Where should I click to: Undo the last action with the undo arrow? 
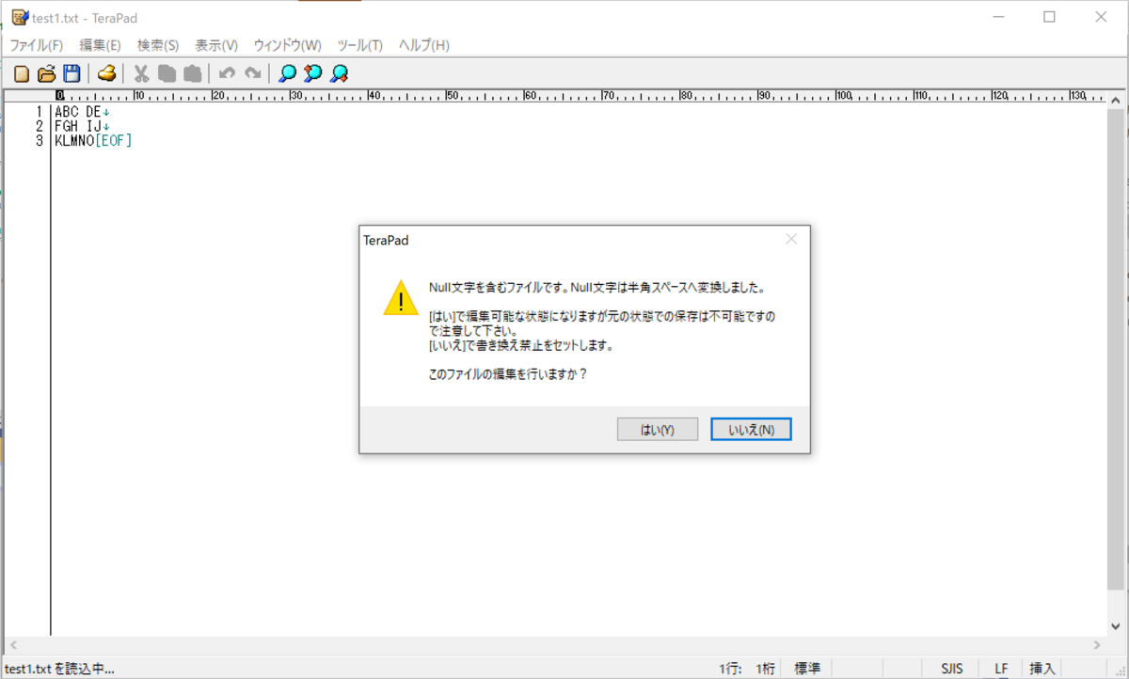226,72
